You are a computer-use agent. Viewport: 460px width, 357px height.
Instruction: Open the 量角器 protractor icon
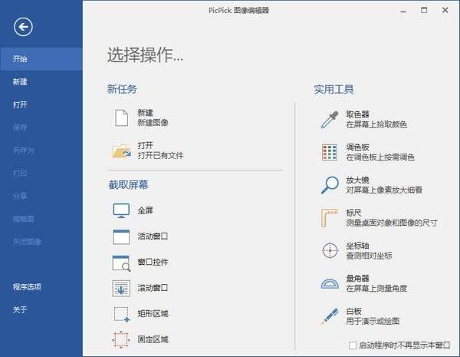[x=329, y=283]
